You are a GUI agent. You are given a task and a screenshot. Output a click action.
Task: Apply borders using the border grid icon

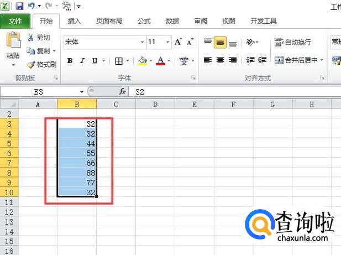click(x=119, y=61)
